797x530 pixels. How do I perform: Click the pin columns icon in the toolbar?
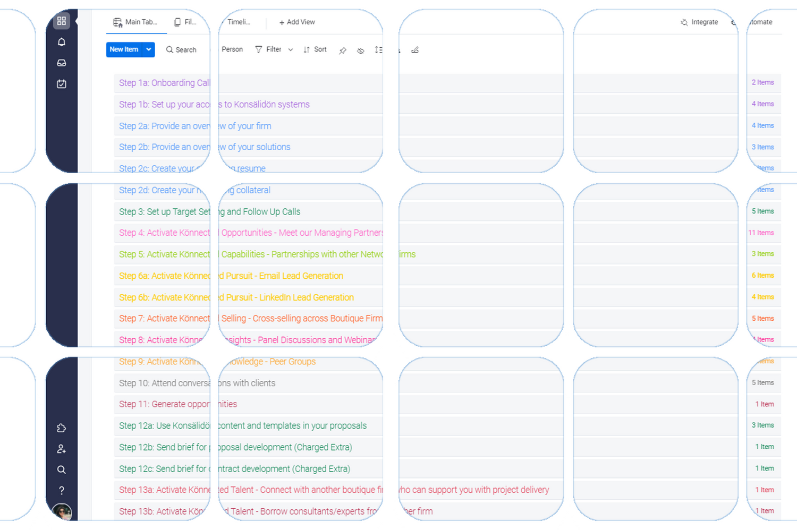343,50
